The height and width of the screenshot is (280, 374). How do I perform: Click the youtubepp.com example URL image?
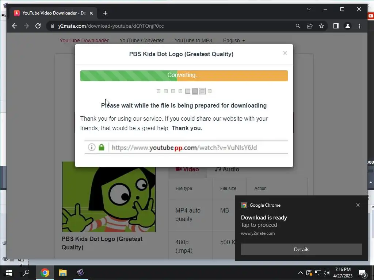(x=186, y=147)
